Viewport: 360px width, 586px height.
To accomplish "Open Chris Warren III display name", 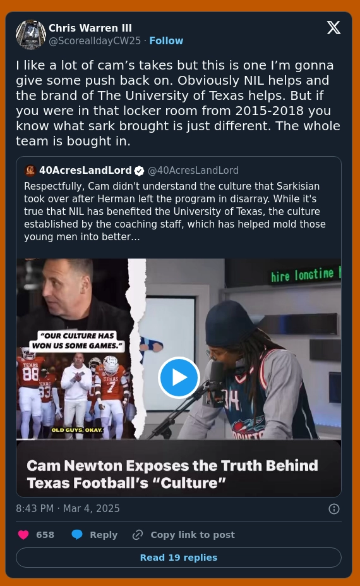I will [90, 28].
